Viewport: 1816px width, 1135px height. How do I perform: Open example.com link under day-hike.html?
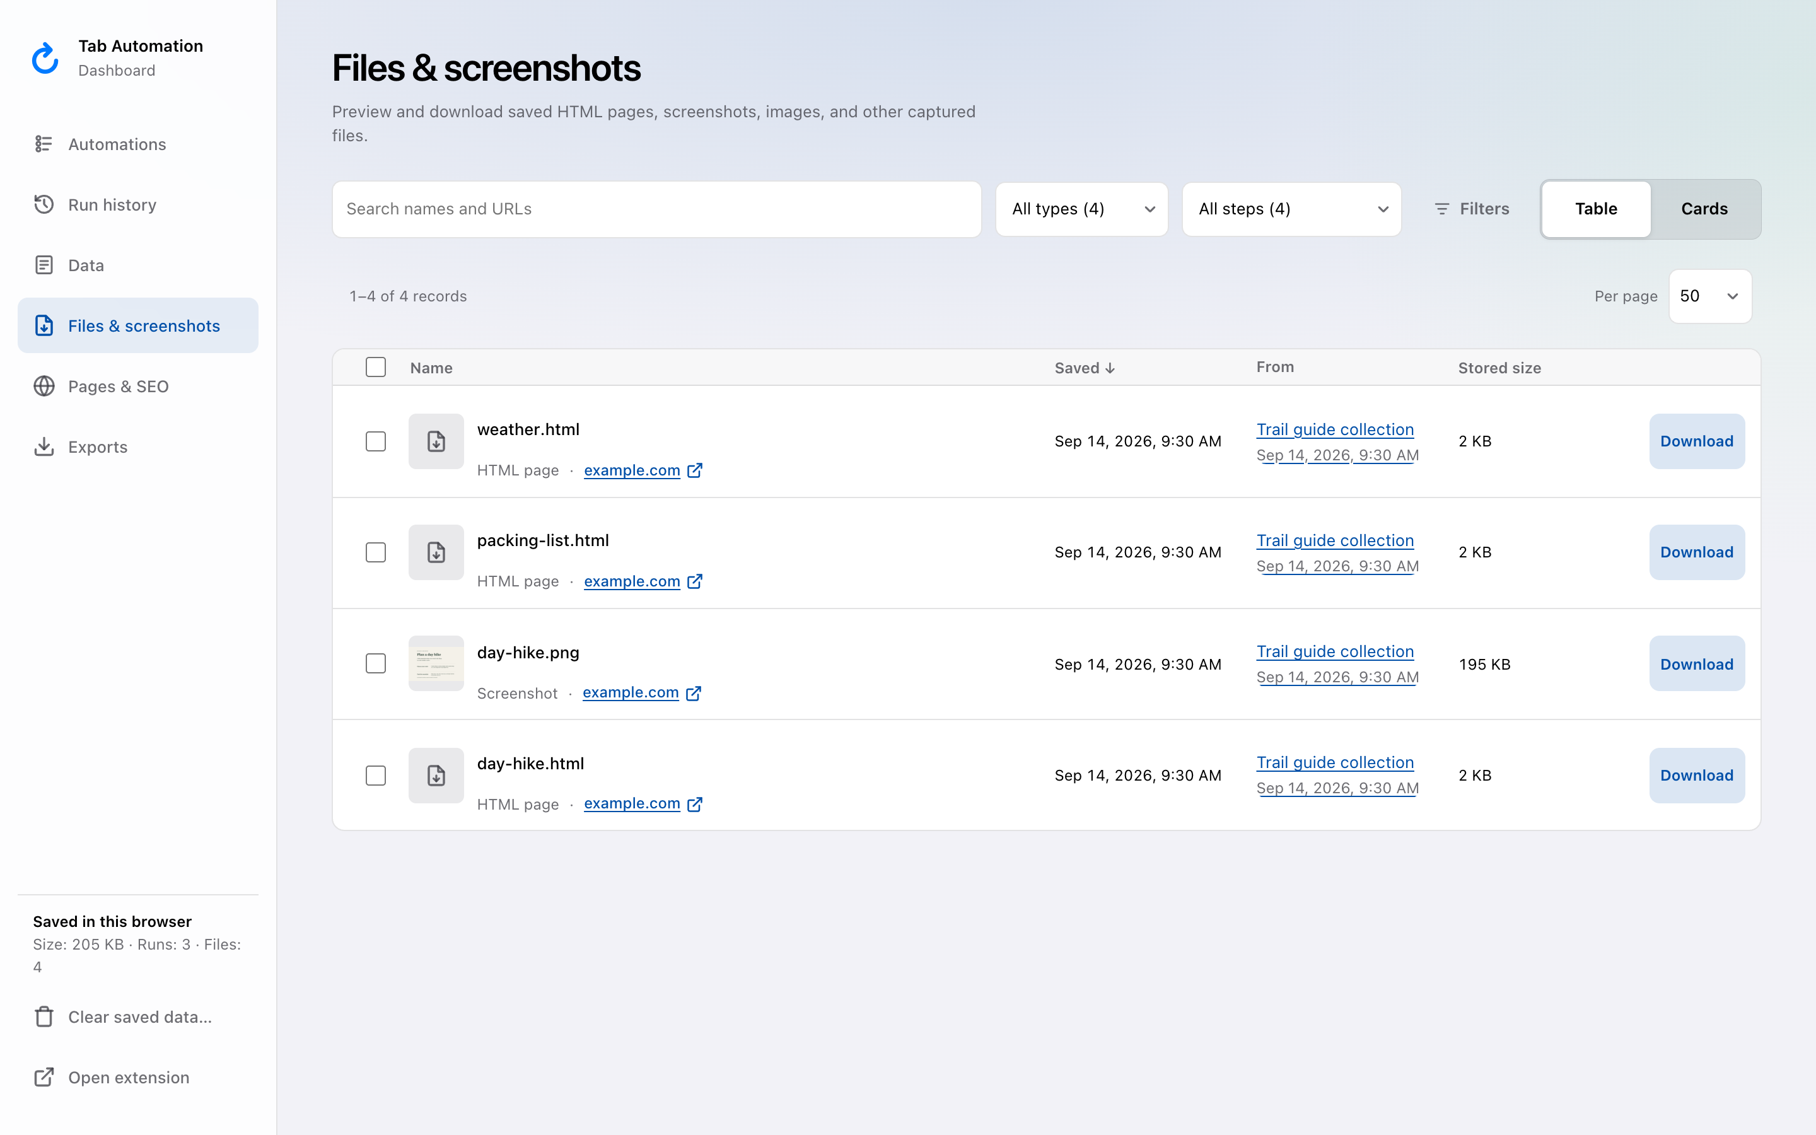click(x=632, y=803)
